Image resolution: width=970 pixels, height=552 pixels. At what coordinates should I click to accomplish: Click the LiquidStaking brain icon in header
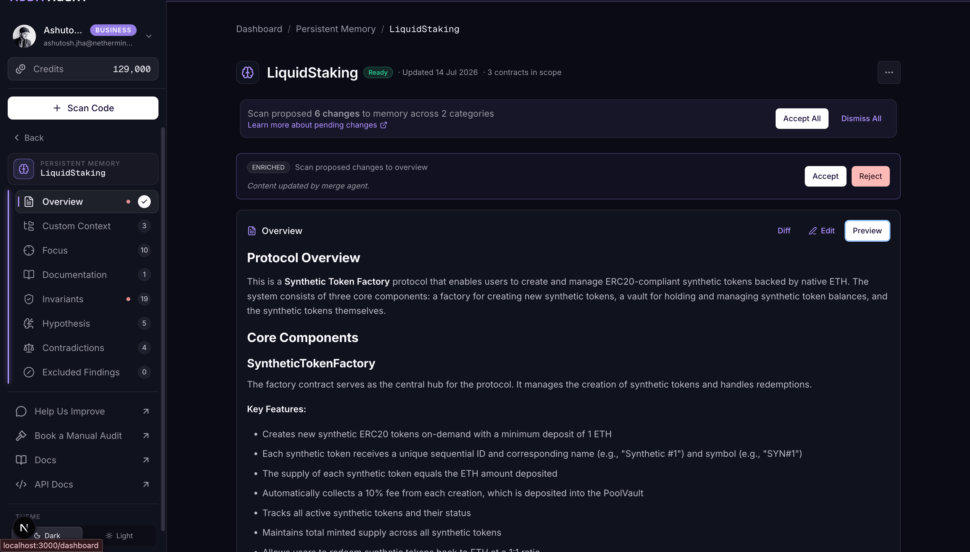pyautogui.click(x=248, y=72)
